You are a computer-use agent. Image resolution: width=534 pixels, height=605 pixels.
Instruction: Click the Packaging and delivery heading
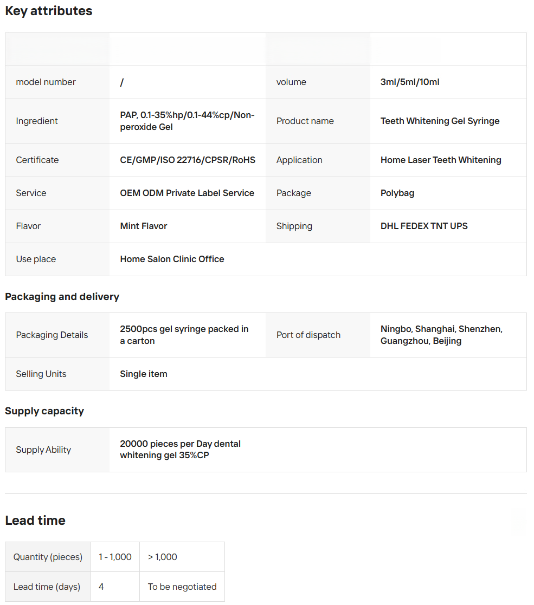point(62,297)
